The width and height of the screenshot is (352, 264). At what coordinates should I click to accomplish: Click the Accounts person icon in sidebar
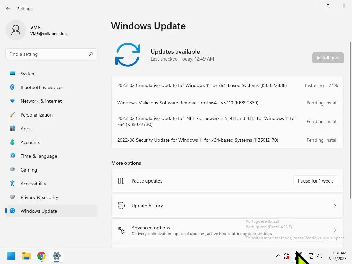pos(12,142)
